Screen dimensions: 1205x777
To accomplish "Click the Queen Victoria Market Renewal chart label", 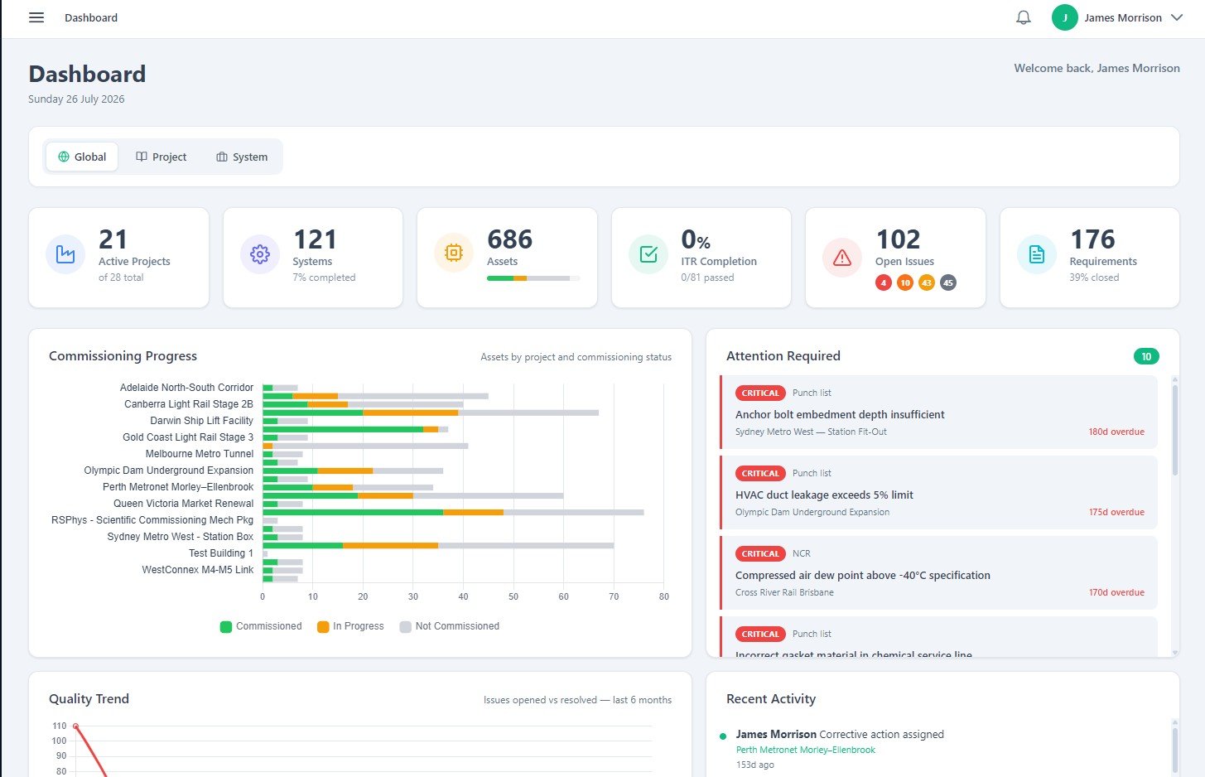I will click(184, 504).
